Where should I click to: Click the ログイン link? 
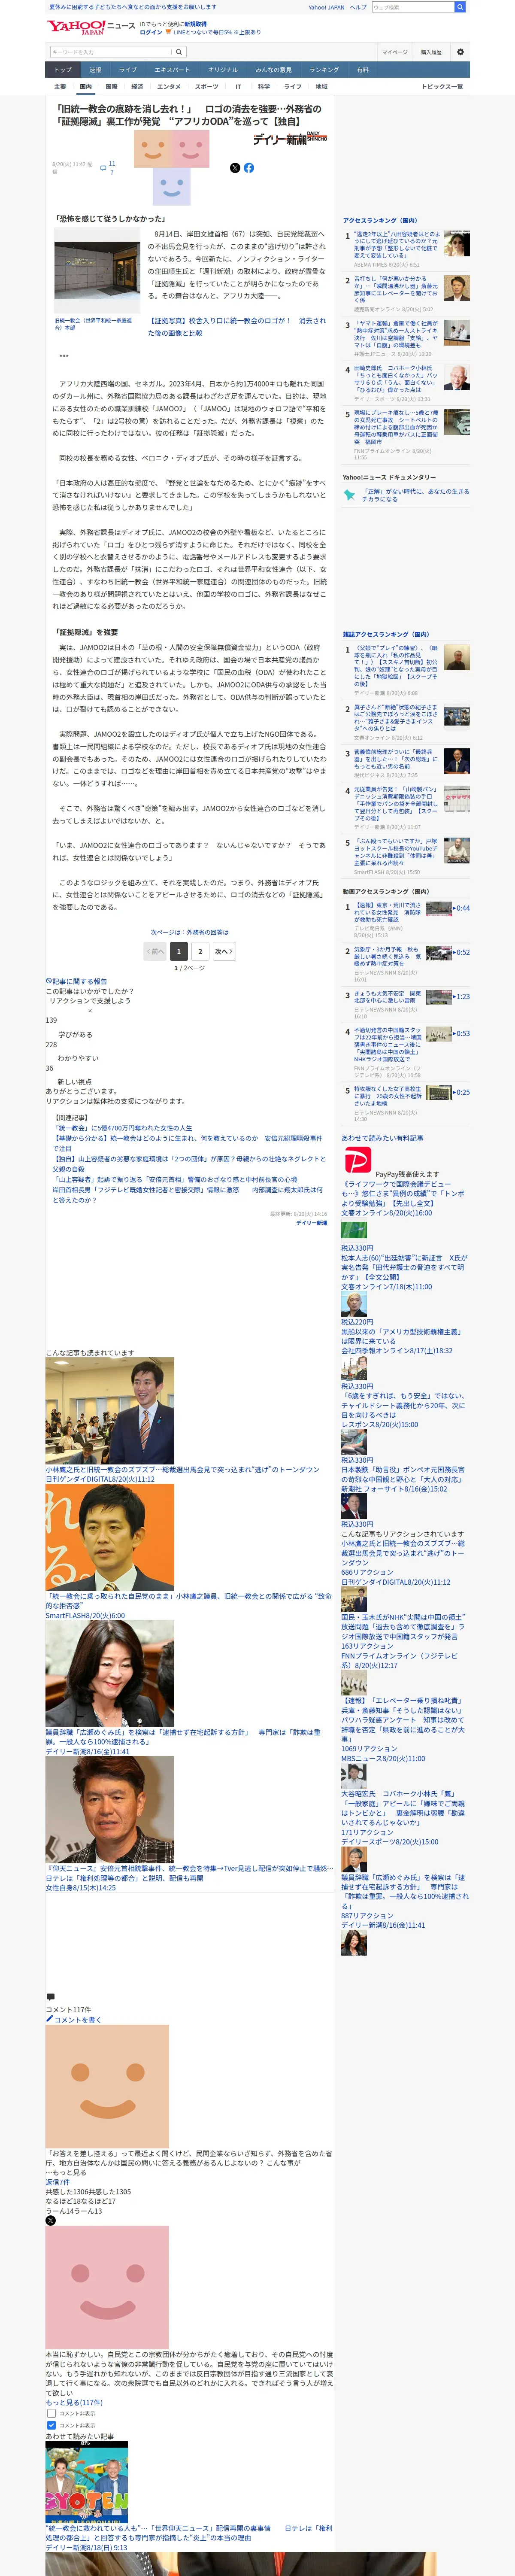[x=151, y=32]
